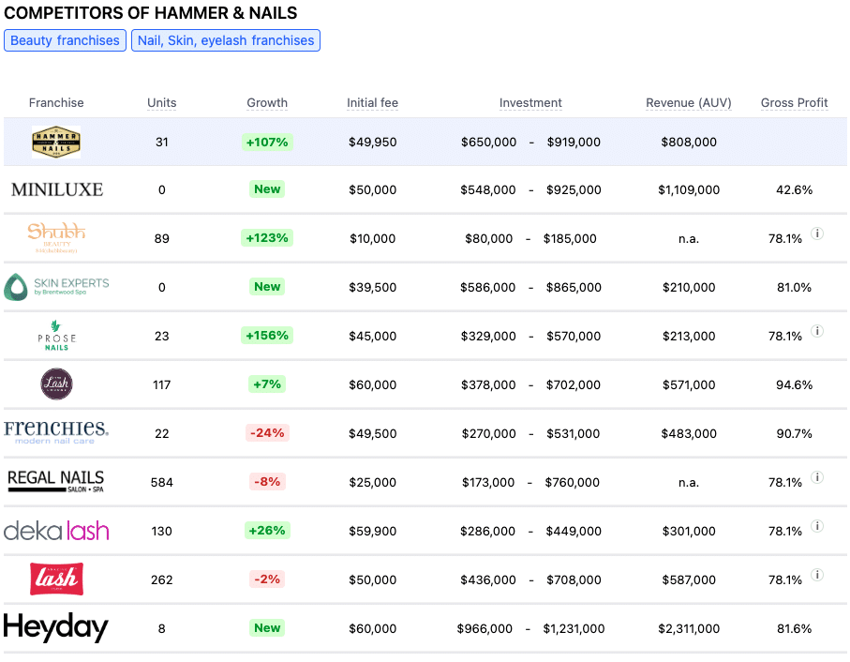Click the +123% growth badge
This screenshot has height=662, width=850.
(x=267, y=238)
